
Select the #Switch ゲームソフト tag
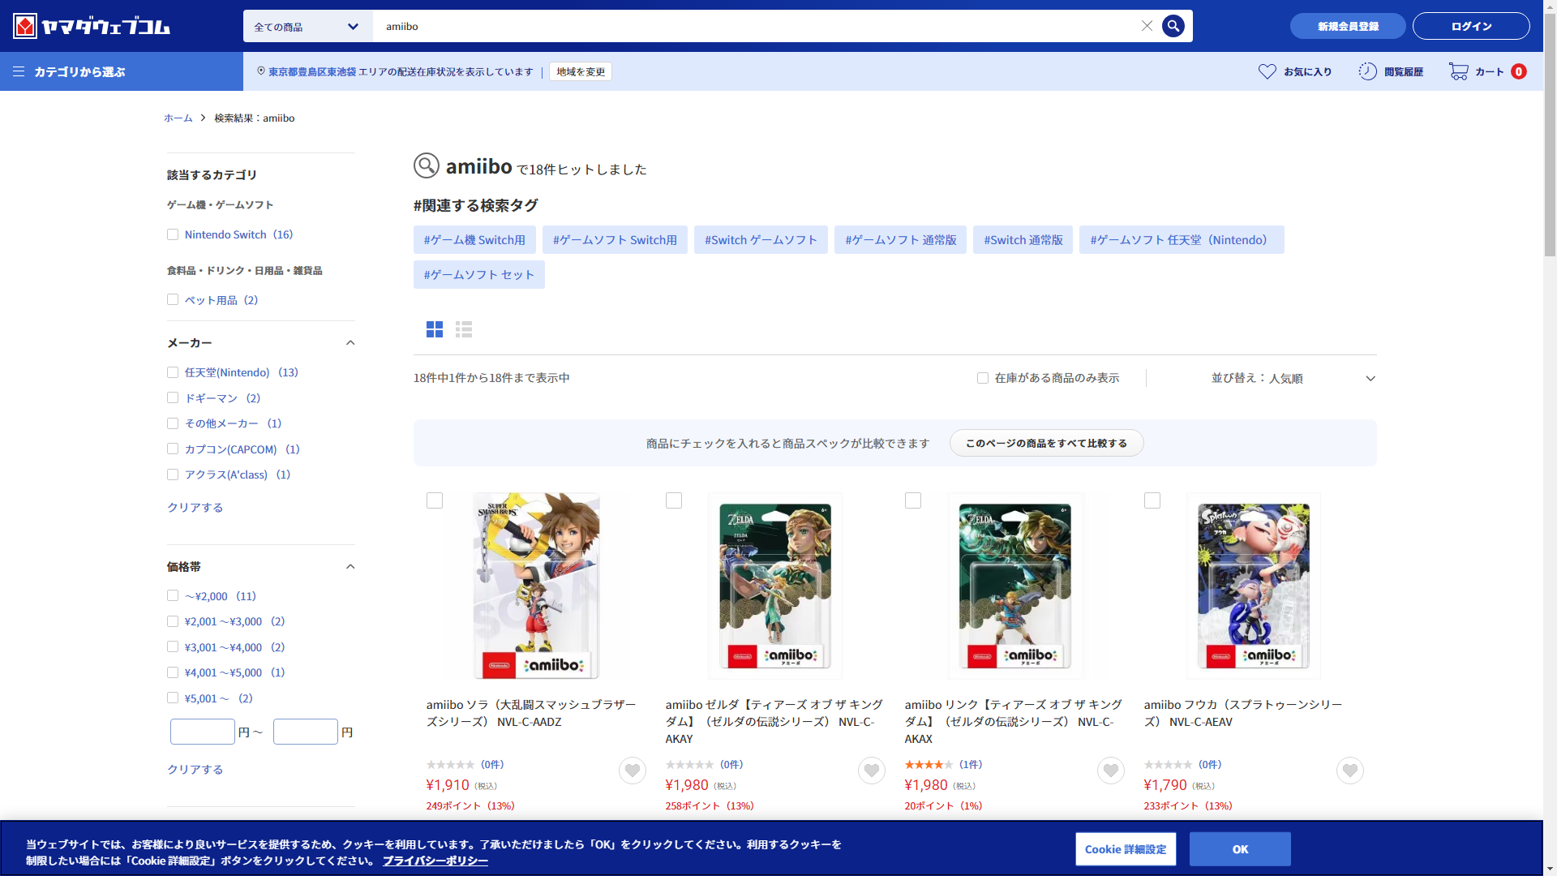point(760,240)
